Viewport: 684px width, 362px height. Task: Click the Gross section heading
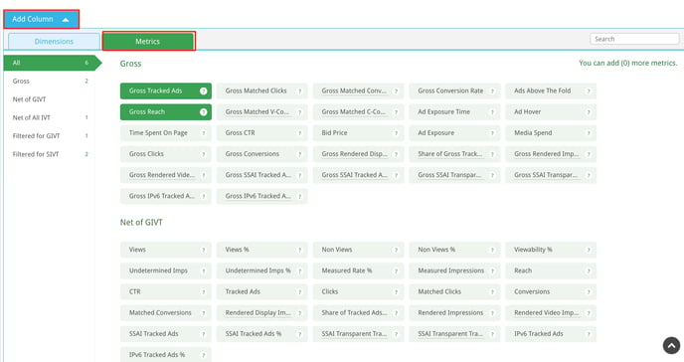pos(130,64)
